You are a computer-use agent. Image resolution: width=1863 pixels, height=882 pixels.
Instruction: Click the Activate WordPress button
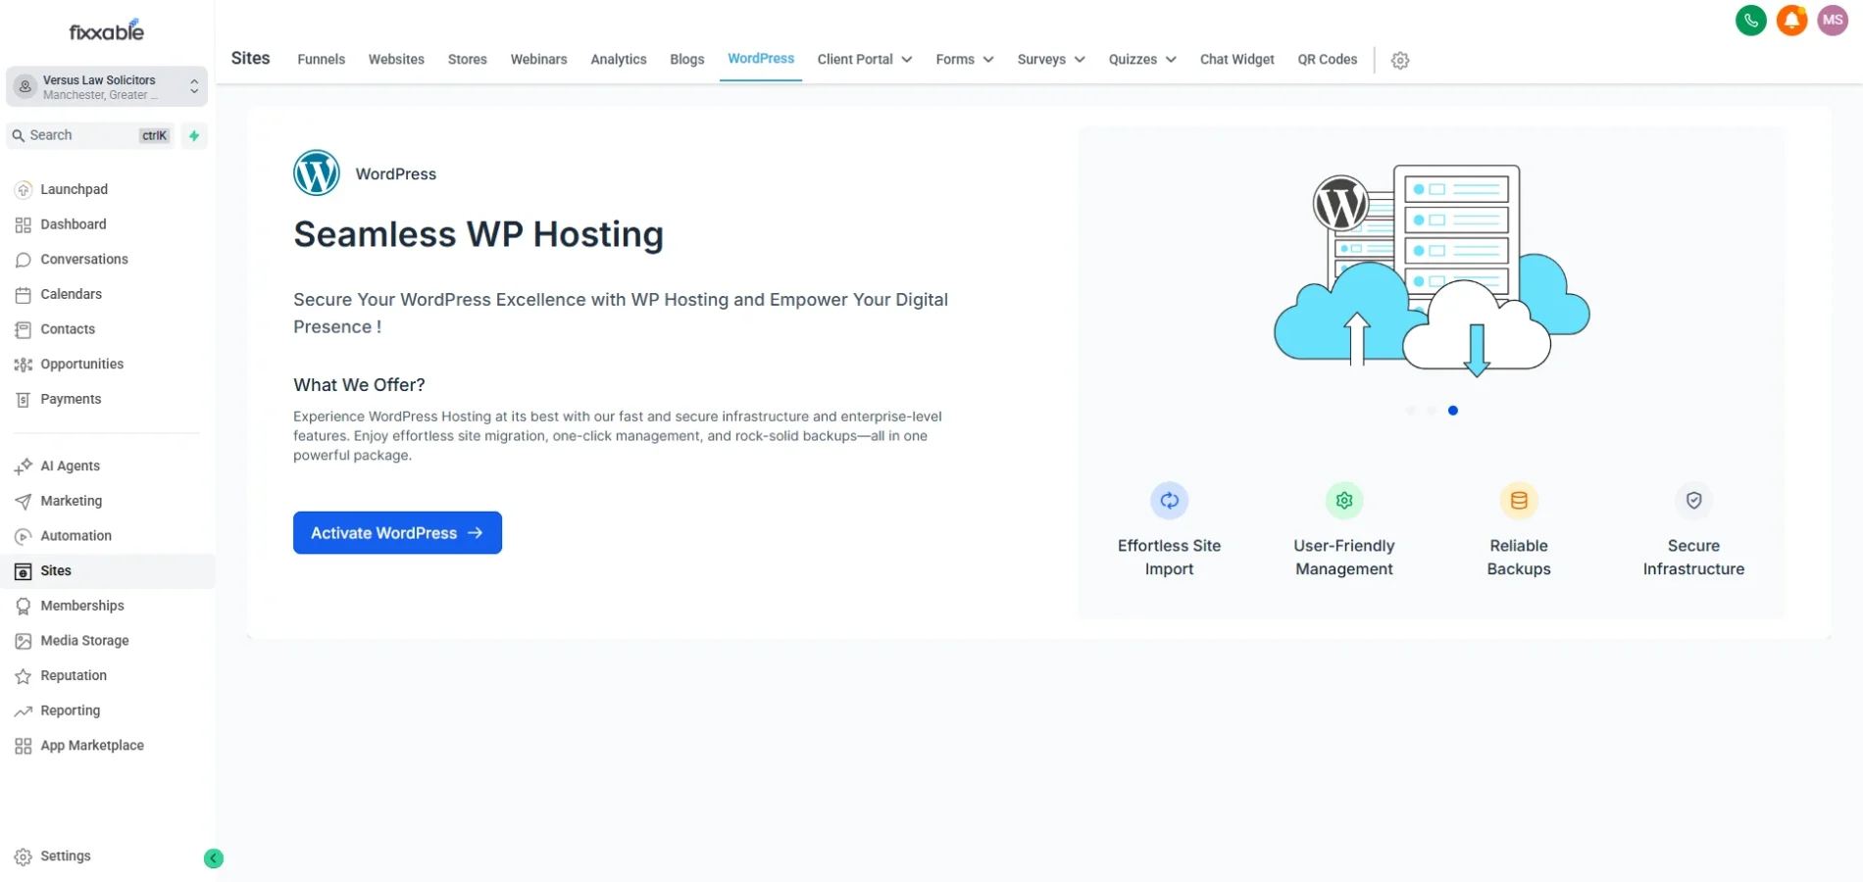(397, 532)
